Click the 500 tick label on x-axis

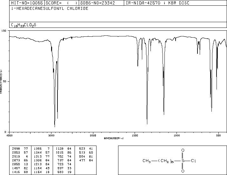click(x=218, y=135)
